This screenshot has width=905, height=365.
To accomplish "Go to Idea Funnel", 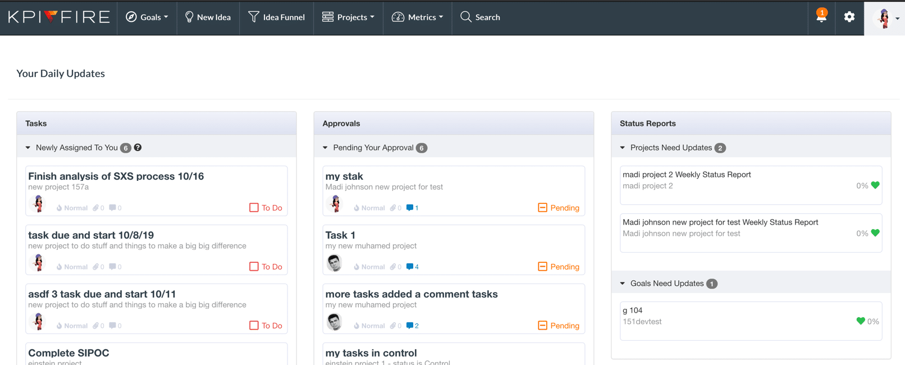I will point(276,17).
